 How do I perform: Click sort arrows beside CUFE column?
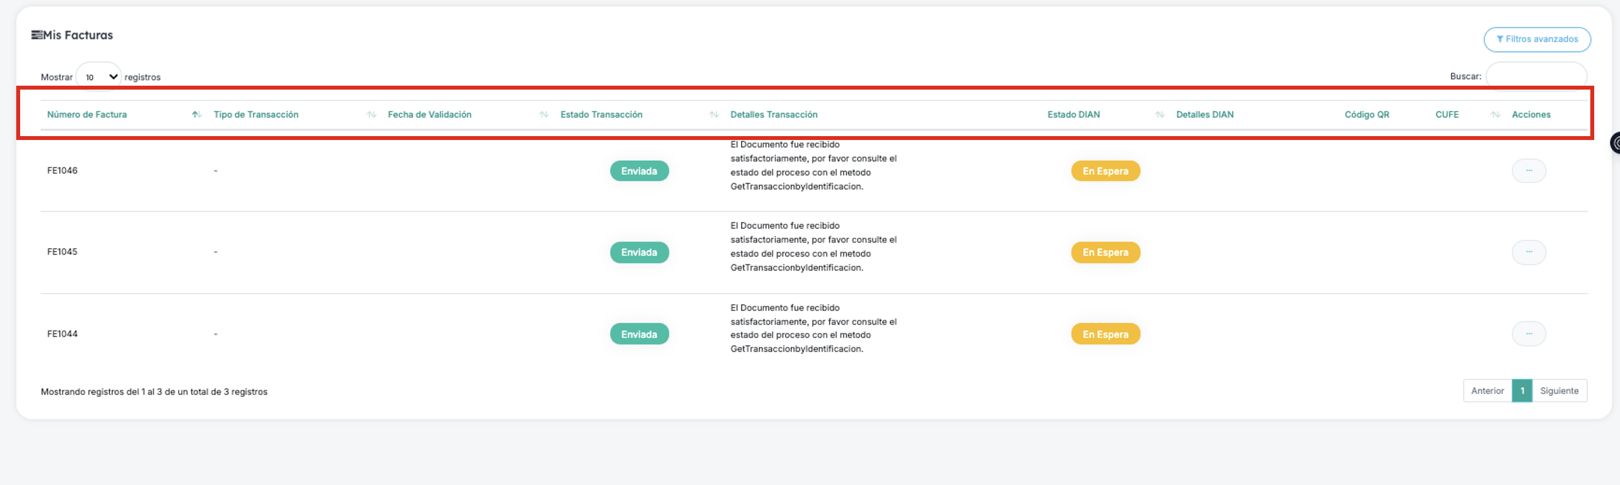pos(1496,114)
